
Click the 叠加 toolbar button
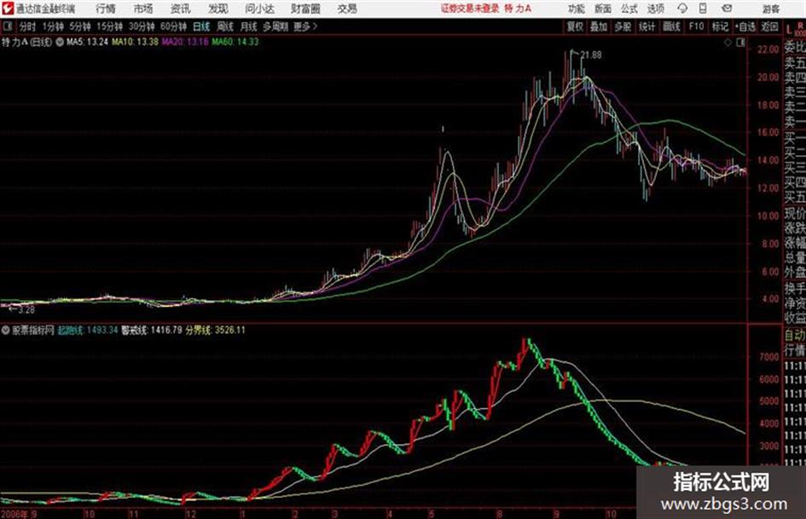click(x=599, y=26)
